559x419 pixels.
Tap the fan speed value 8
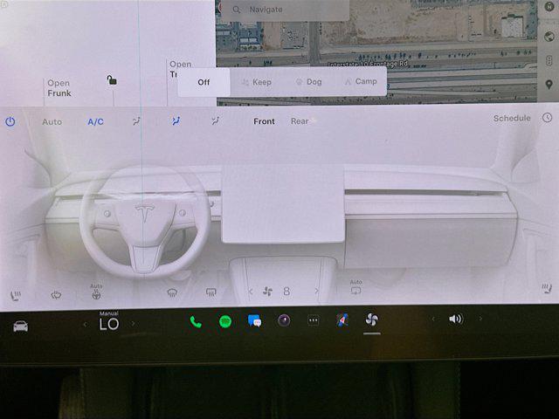[286, 292]
